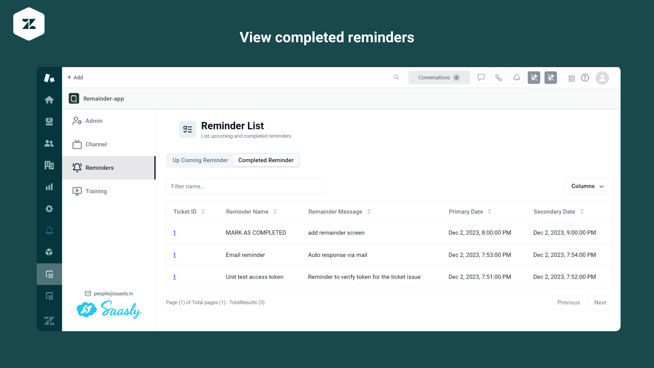
Task: Open the Home navigation icon
Action: (x=50, y=99)
